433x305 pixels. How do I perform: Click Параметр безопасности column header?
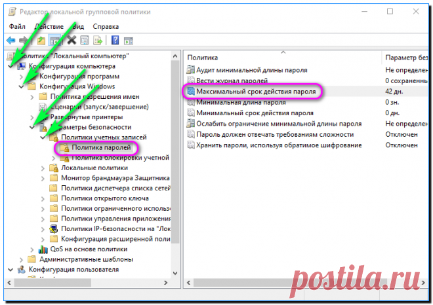pos(405,58)
